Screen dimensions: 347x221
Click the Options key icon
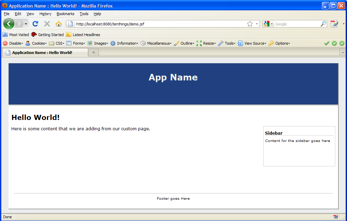(x=271, y=43)
